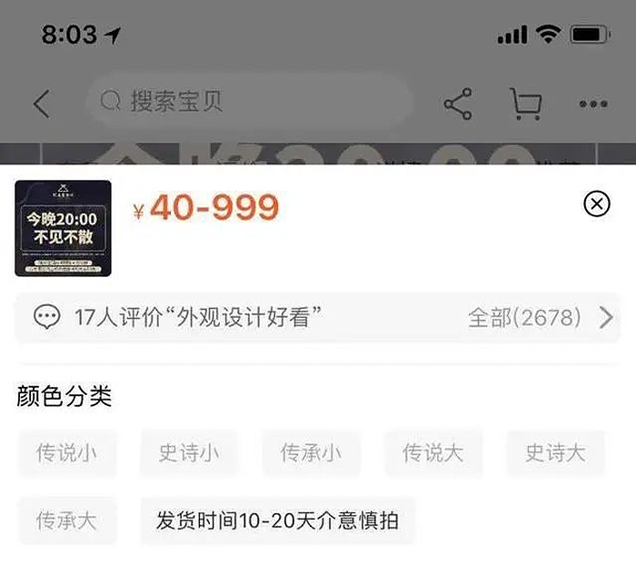This screenshot has width=636, height=565.
Task: Open the three-dot more menu
Action: [x=593, y=104]
